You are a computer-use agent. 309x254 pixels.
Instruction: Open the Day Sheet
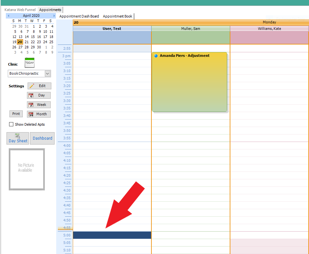tap(18, 138)
